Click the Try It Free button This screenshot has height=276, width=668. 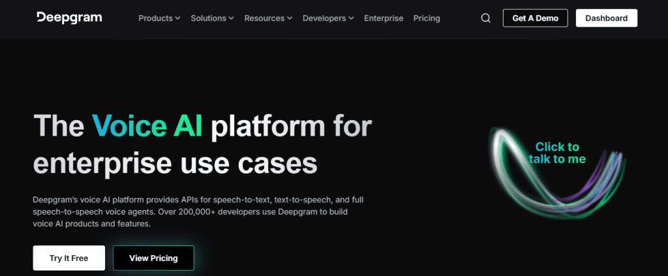[x=69, y=258]
